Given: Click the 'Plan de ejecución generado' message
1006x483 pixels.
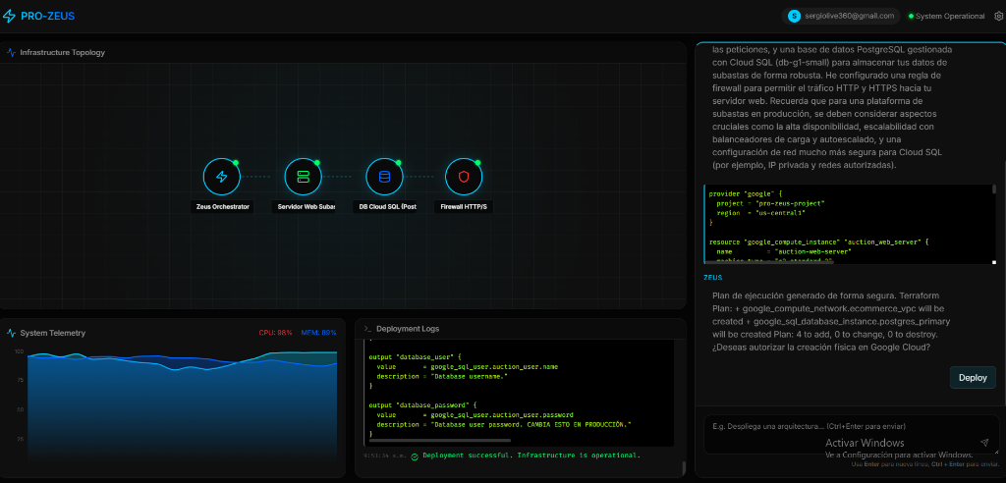Looking at the screenshot, I should pos(831,321).
